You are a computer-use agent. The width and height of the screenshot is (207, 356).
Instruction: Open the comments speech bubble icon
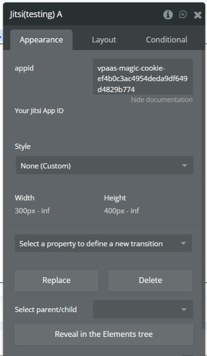click(x=183, y=15)
